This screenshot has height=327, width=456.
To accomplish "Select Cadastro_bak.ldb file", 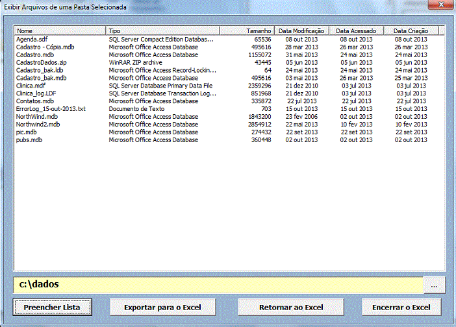I will point(40,70).
